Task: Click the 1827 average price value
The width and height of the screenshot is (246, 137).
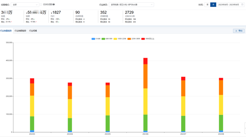Action: [x=56, y=12]
